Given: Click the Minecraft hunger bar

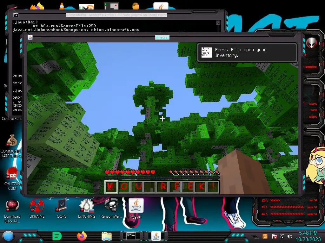Looking at the screenshot, I should tap(194, 172).
